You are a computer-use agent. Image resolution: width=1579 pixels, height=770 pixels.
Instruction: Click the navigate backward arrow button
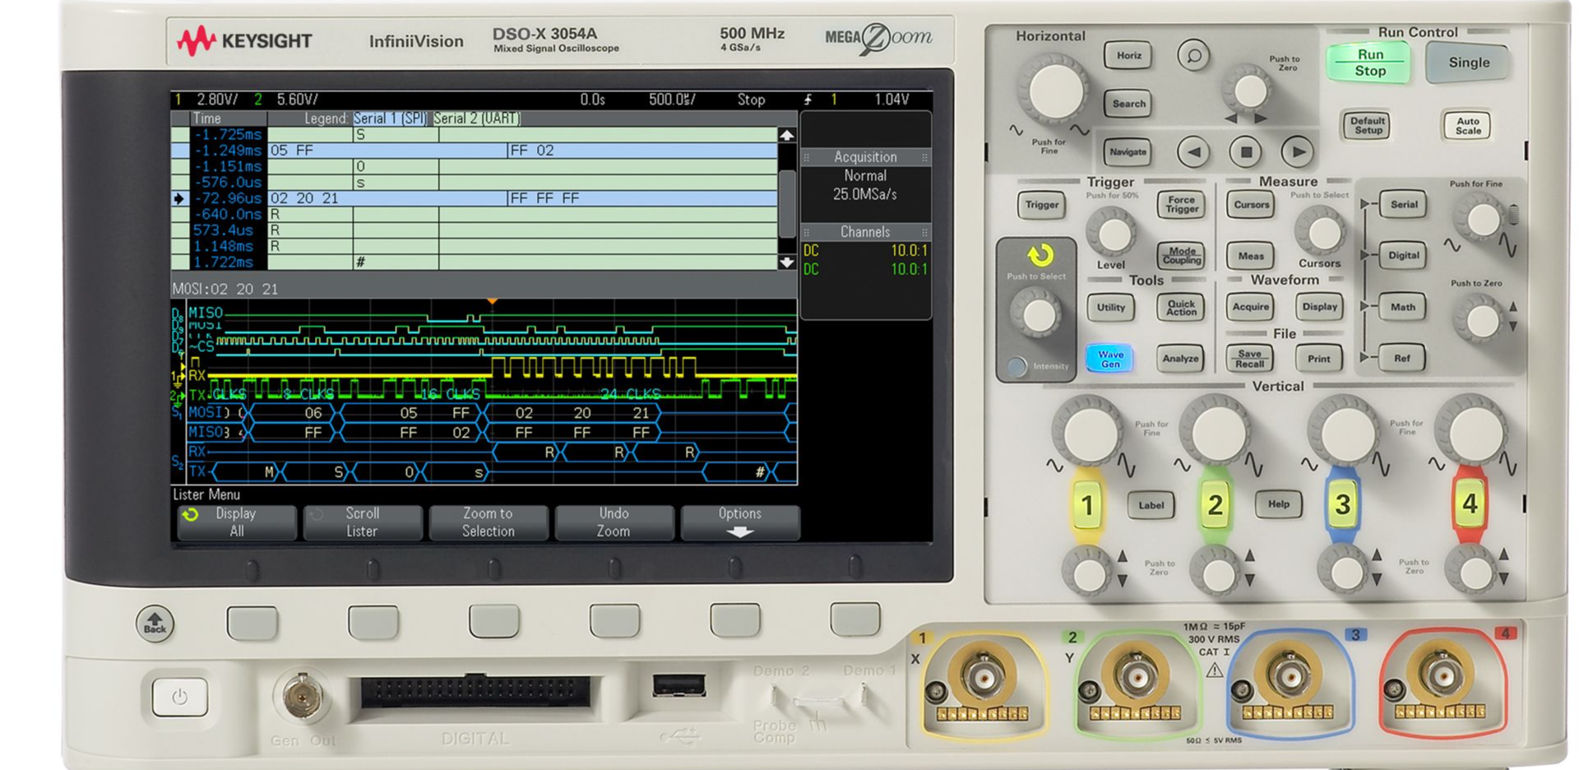(x=1193, y=151)
